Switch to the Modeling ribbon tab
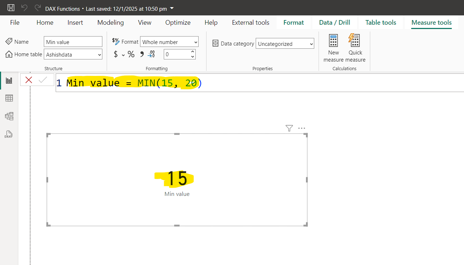 (110, 22)
